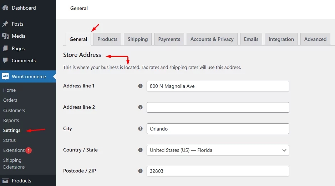Click the Comments speech bubble icon

pos(5,60)
